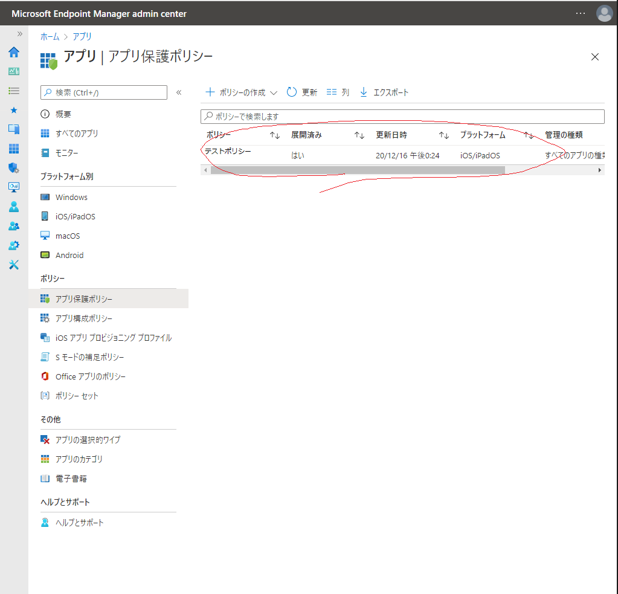Expand the left rail with double chevron
This screenshot has height=594, width=618.
(x=20, y=34)
